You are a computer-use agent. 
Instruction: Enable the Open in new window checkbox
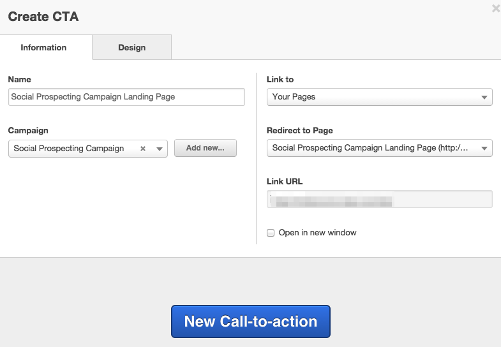coord(271,233)
